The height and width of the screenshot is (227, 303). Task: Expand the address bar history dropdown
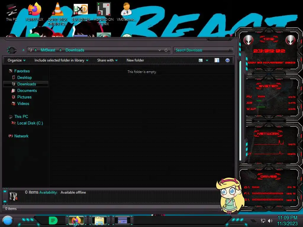(159, 50)
